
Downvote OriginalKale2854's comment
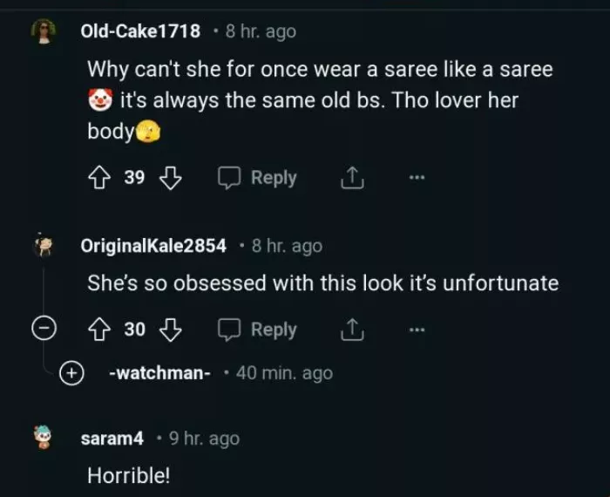tap(171, 330)
